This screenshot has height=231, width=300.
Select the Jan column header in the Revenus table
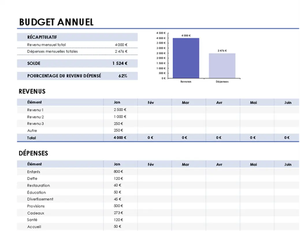[117, 102]
